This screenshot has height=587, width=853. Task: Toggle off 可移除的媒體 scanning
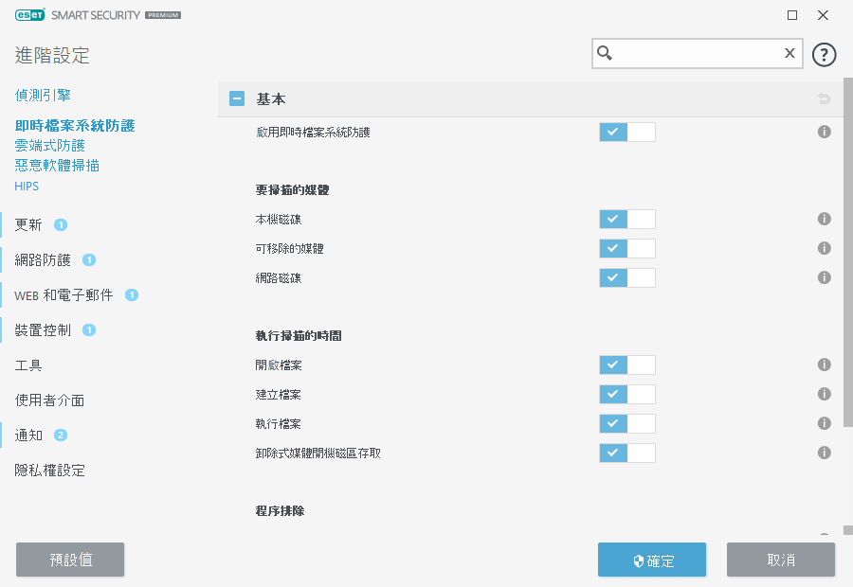click(626, 248)
